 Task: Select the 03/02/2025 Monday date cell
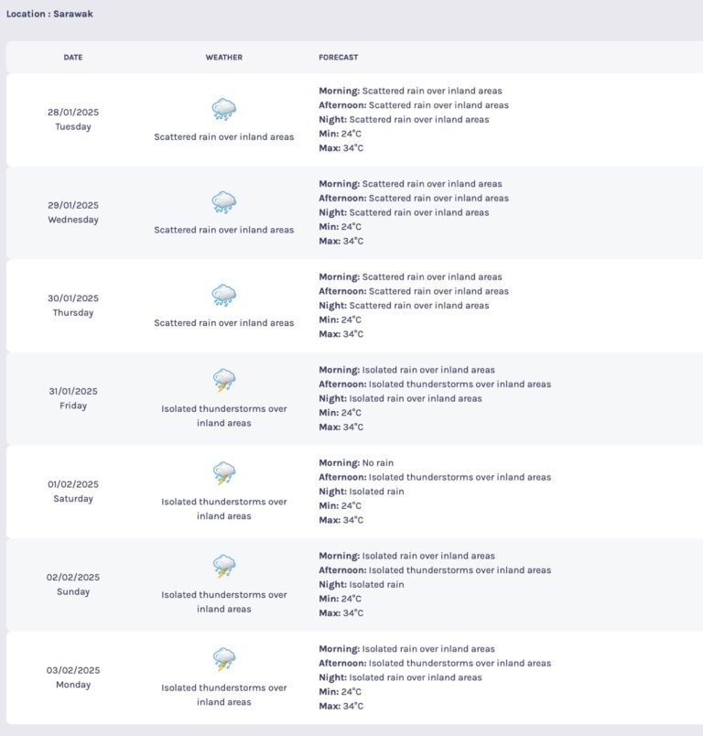point(73,677)
